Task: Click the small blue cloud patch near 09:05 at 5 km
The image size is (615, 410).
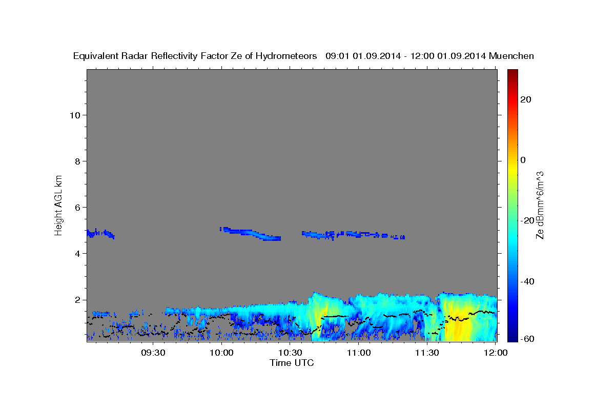Action: 100,234
